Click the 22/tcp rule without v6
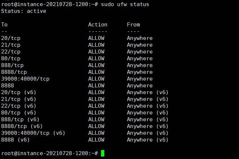The height and width of the screenshot is (159, 239). 11,52
